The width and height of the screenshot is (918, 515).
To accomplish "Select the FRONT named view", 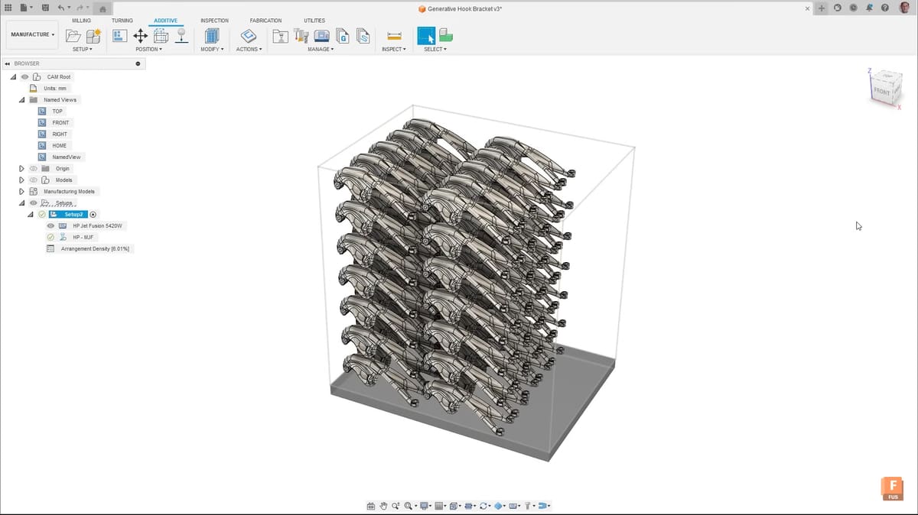I will pos(60,123).
